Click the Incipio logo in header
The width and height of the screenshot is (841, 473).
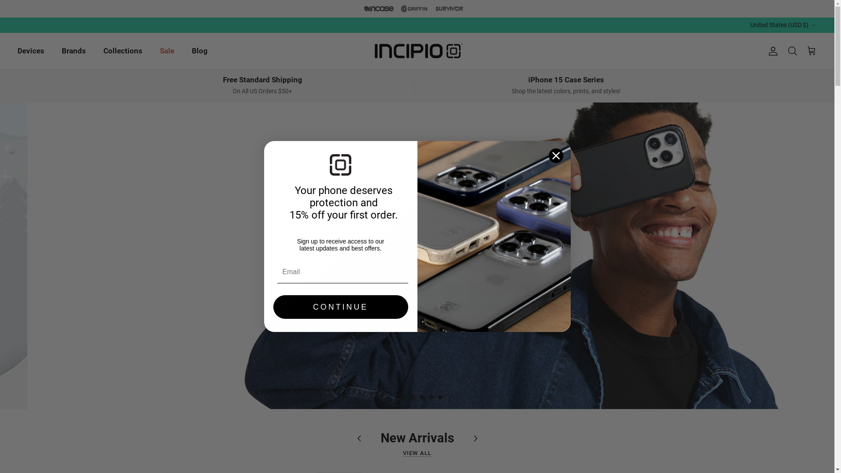[418, 51]
